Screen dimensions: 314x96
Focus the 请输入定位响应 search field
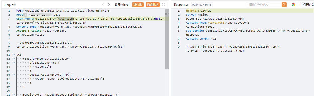click(264, 5)
